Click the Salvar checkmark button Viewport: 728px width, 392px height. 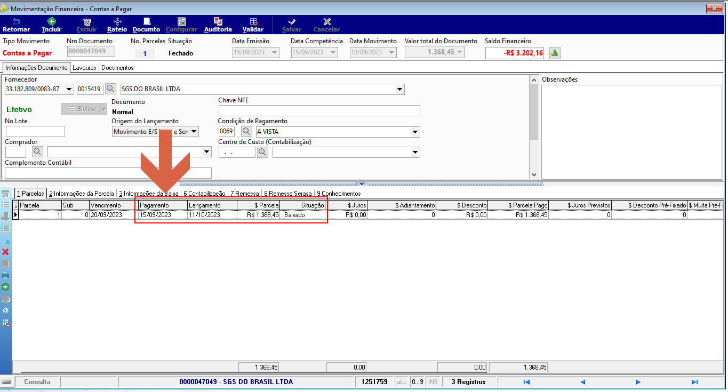click(292, 25)
